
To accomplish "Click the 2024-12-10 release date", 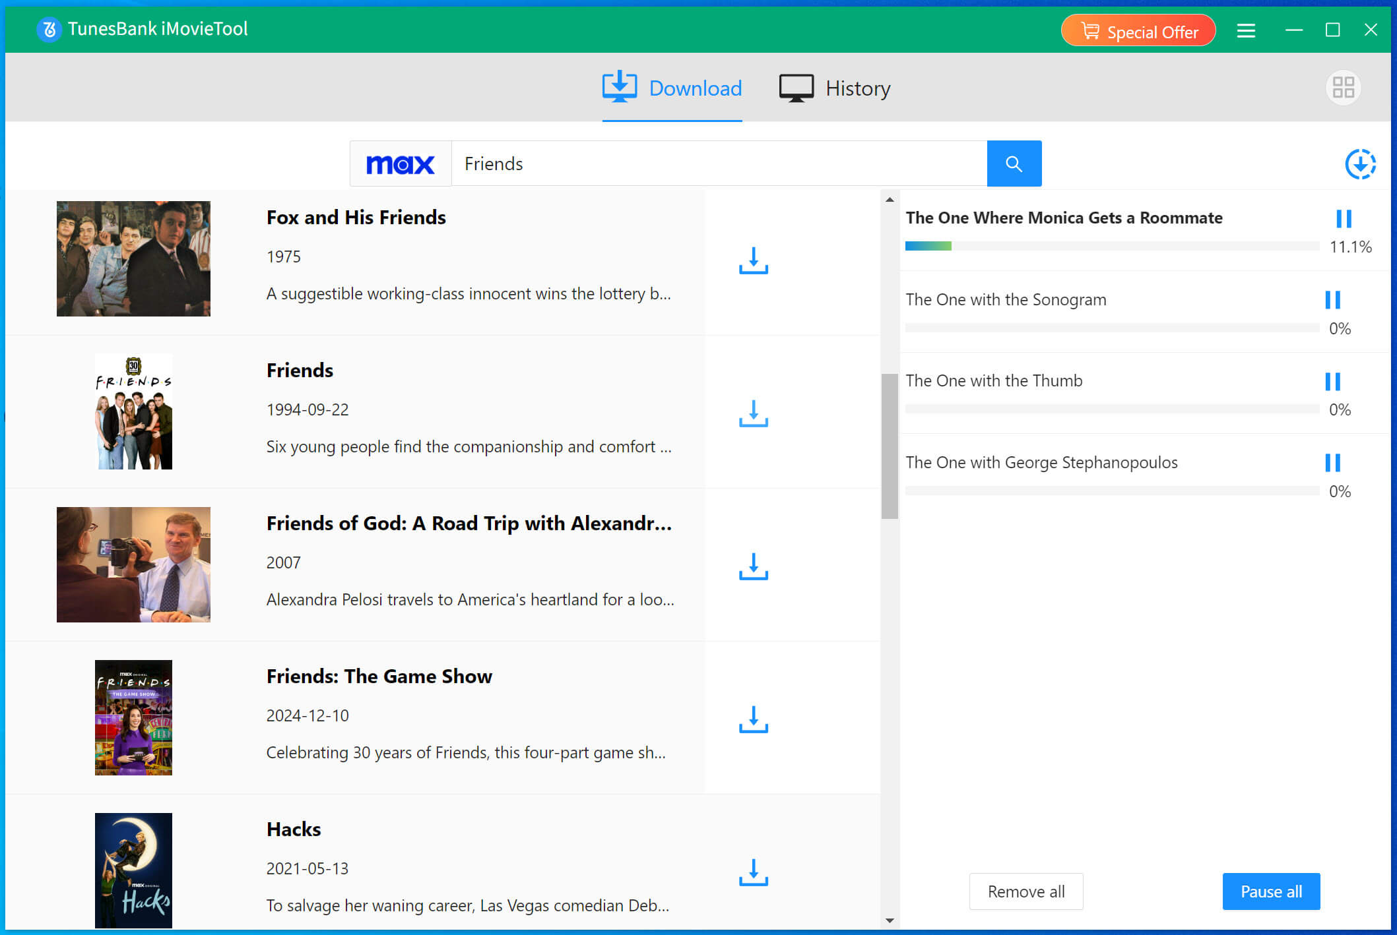I will 308,715.
